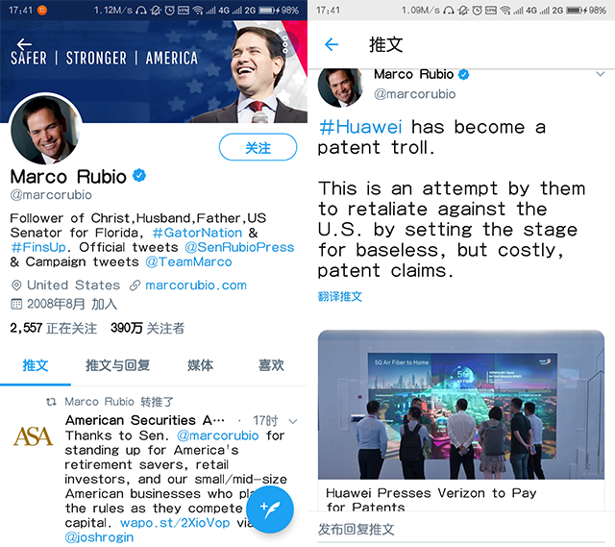Go back using the blue arrow beside 推文
Image resolution: width=615 pixels, height=547 pixels.
[332, 44]
